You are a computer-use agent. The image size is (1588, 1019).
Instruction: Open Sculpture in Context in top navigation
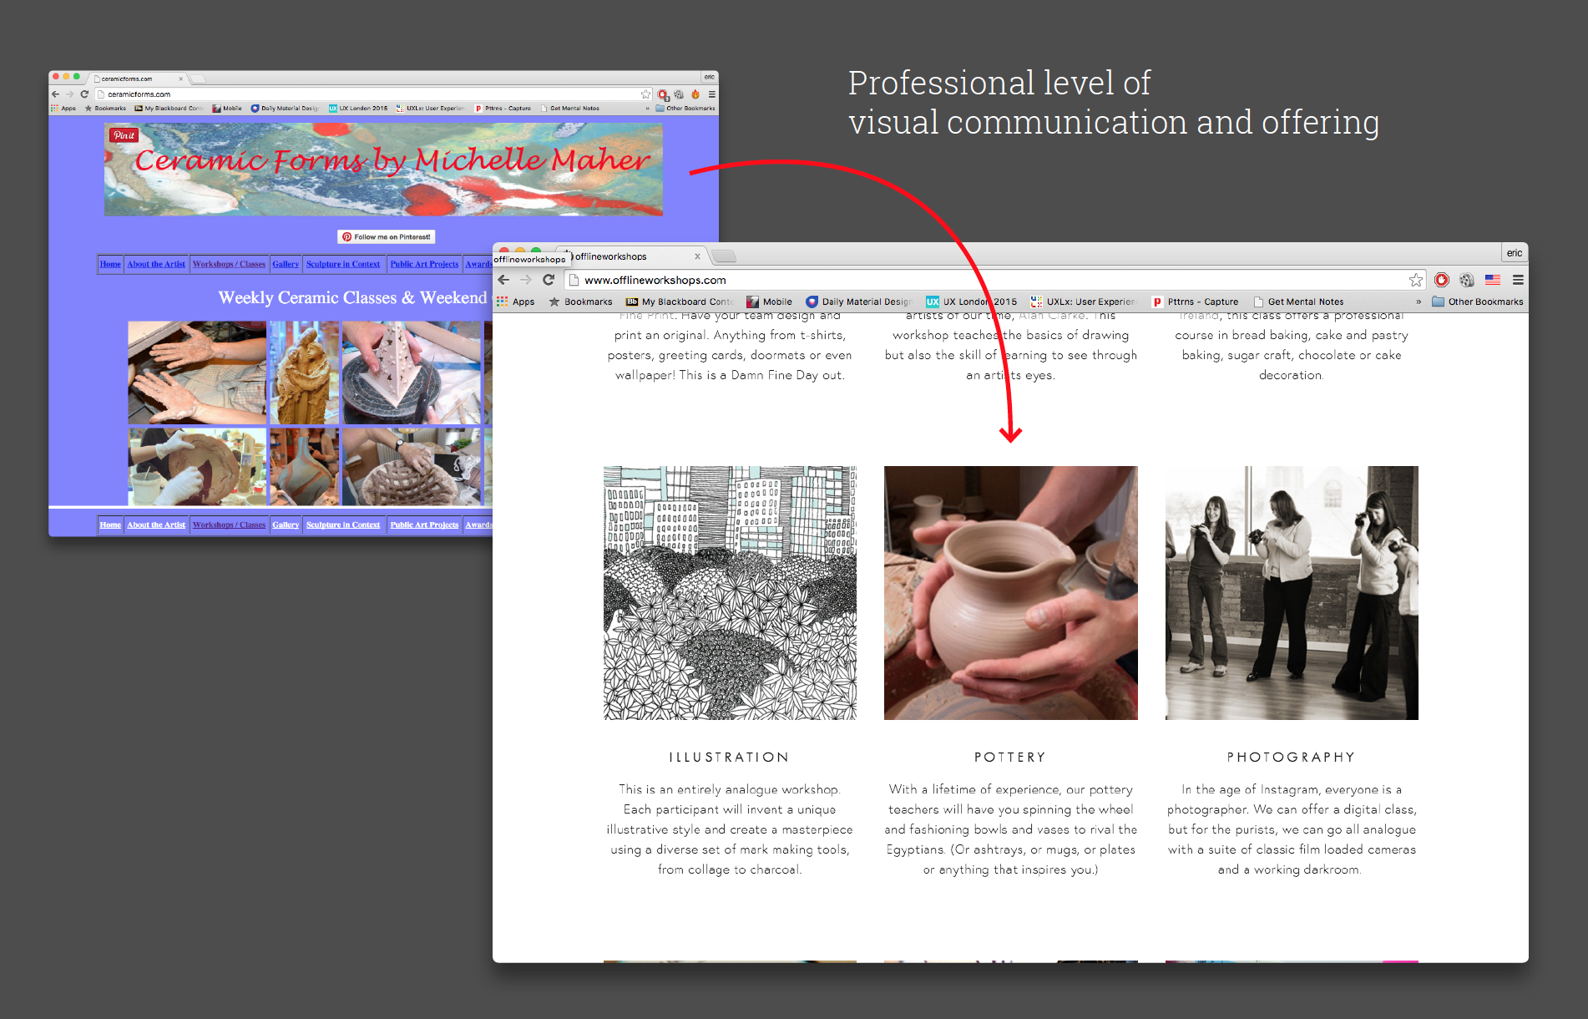[343, 264]
